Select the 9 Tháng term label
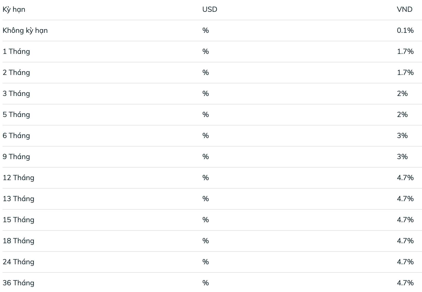This screenshot has height=292, width=422. pos(16,157)
